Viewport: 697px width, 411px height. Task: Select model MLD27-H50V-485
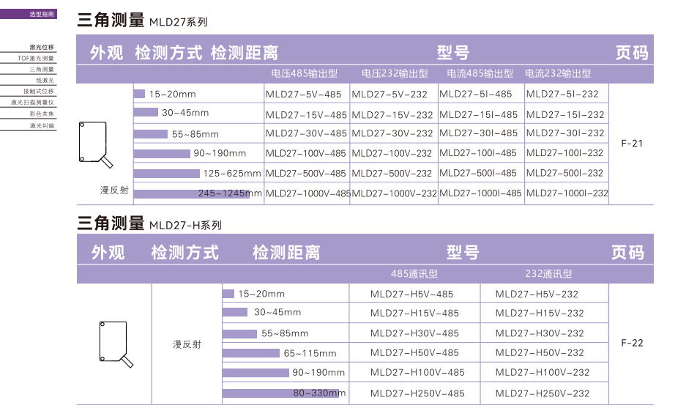pyautogui.click(x=414, y=353)
